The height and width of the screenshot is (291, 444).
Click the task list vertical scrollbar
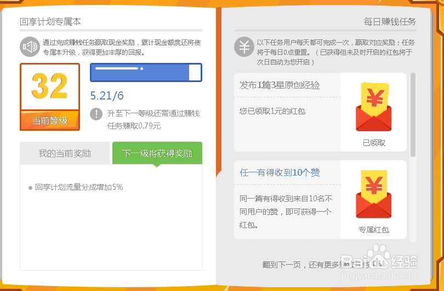pos(413,115)
